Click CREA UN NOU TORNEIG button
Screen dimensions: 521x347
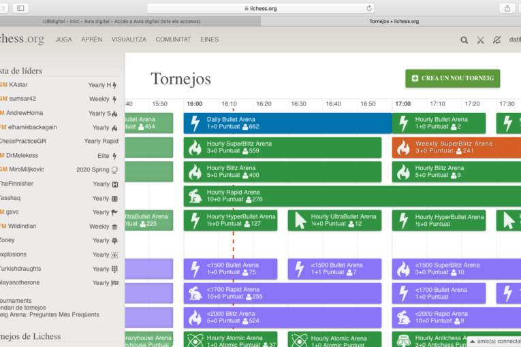tap(452, 78)
